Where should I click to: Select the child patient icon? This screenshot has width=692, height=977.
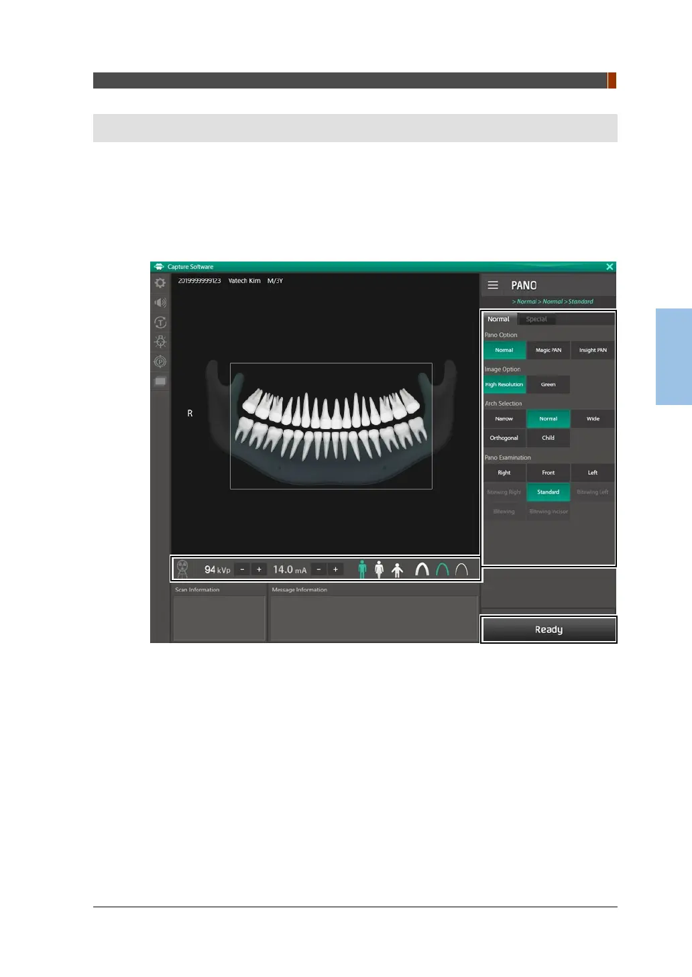(397, 570)
